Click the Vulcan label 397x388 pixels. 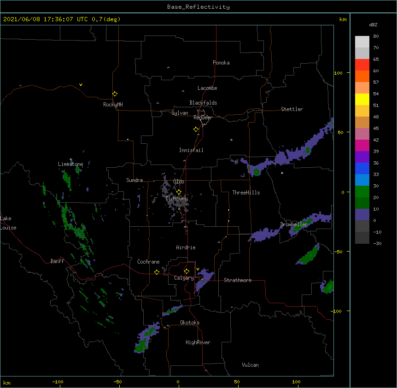(250, 365)
